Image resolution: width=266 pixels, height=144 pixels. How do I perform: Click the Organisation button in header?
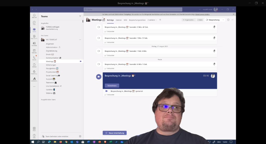click(x=189, y=20)
